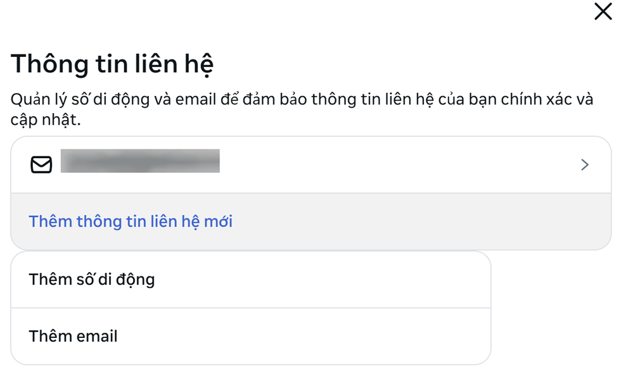Click 'Thêm thông tin liên hệ mới' link
Screen dimensions: 621x391
click(x=131, y=221)
